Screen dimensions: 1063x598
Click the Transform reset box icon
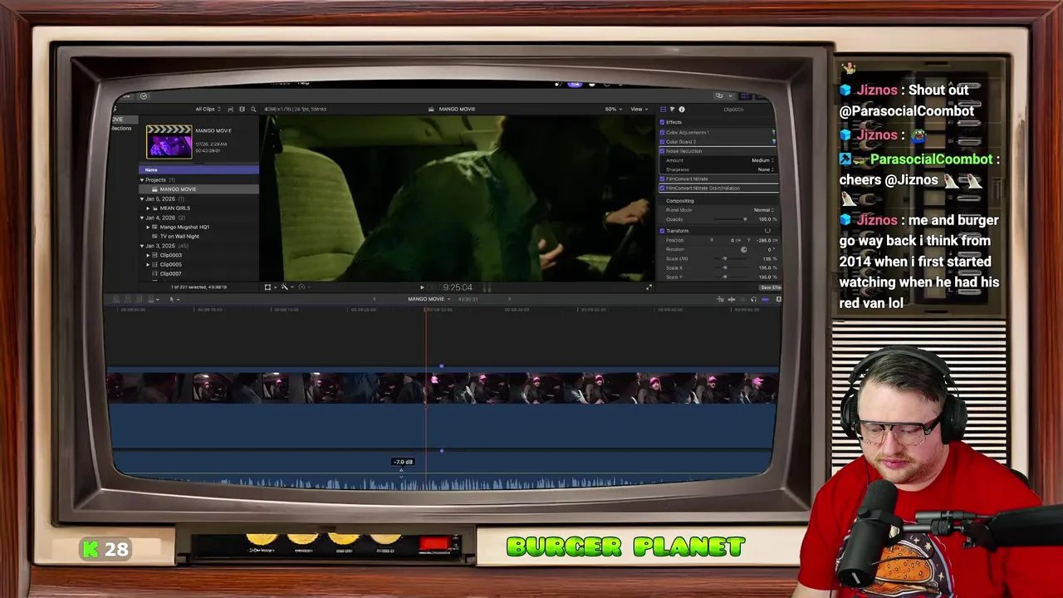[x=767, y=231]
